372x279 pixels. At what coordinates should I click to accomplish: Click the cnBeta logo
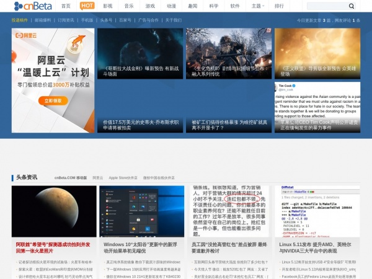(x=33, y=6)
